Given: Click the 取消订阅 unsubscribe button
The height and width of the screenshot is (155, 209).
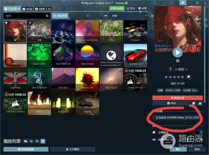Looking at the screenshot, I should click(178, 98).
